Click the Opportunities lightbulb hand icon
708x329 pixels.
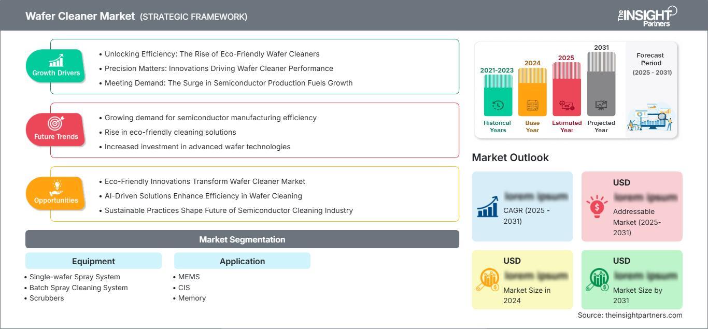[56, 187]
